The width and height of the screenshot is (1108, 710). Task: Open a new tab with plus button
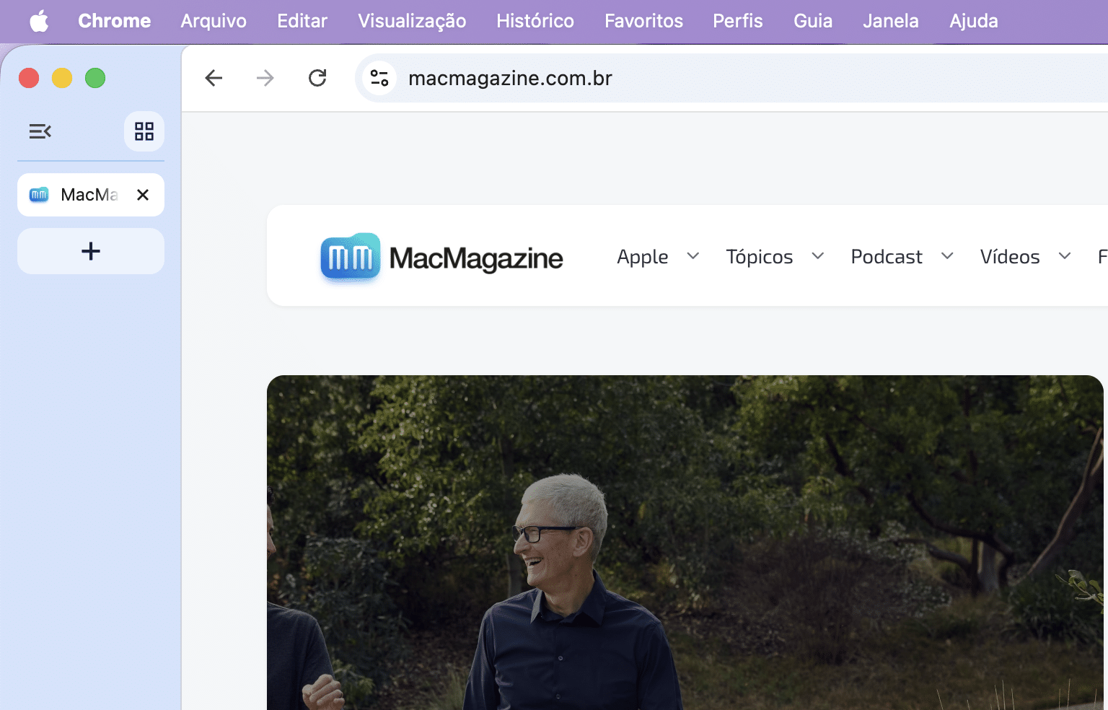[x=91, y=251]
